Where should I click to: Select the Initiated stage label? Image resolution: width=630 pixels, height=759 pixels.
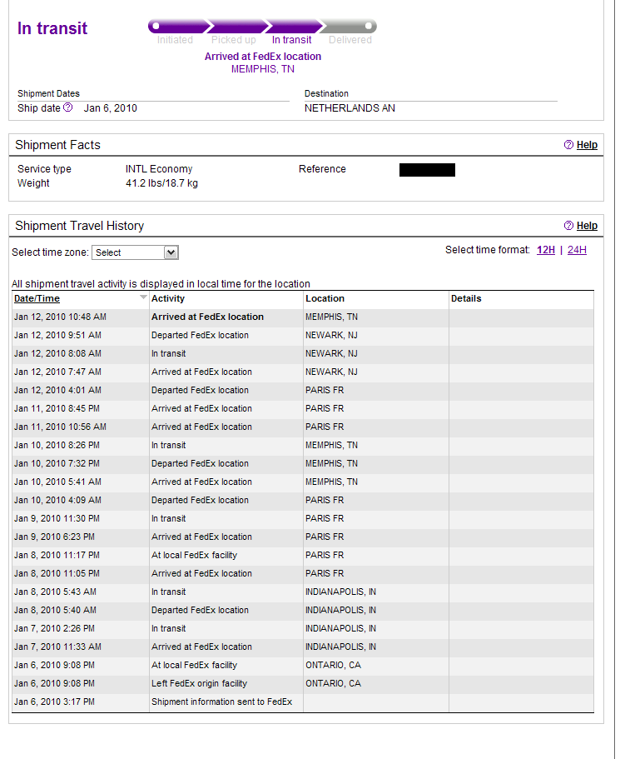[175, 40]
